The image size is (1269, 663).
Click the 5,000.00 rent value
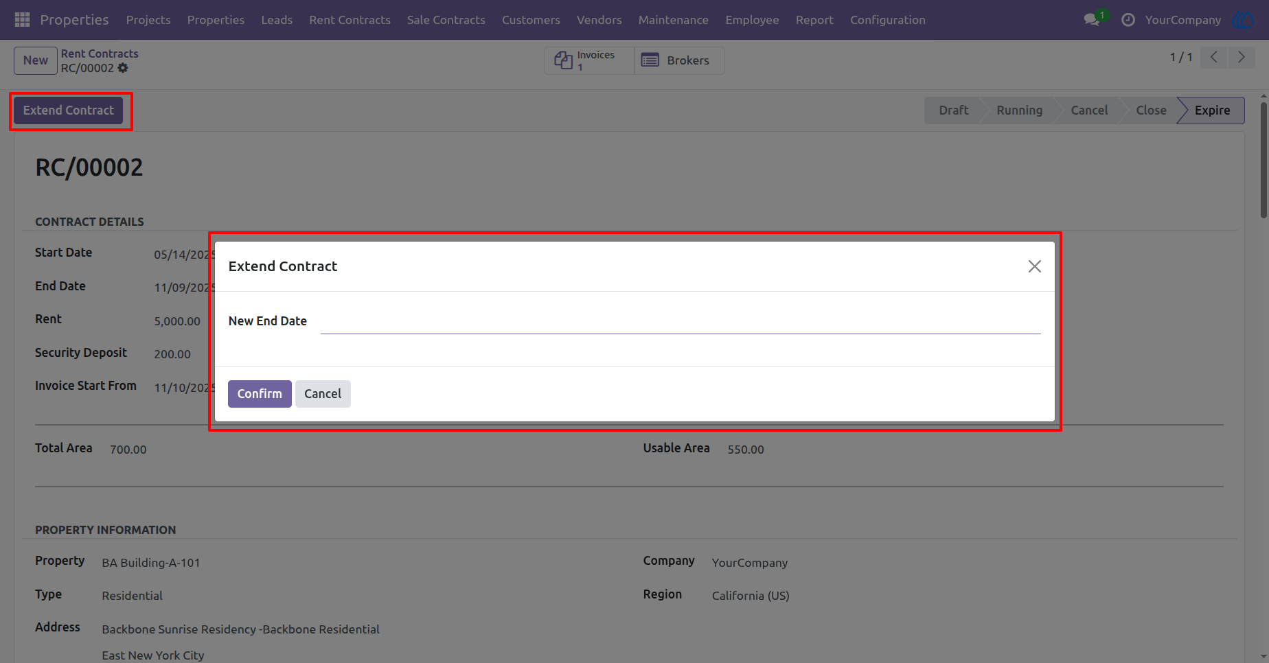pyautogui.click(x=177, y=321)
